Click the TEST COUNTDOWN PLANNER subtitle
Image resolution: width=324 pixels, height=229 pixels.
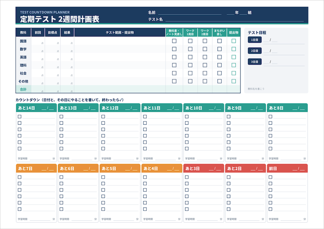click(45, 12)
